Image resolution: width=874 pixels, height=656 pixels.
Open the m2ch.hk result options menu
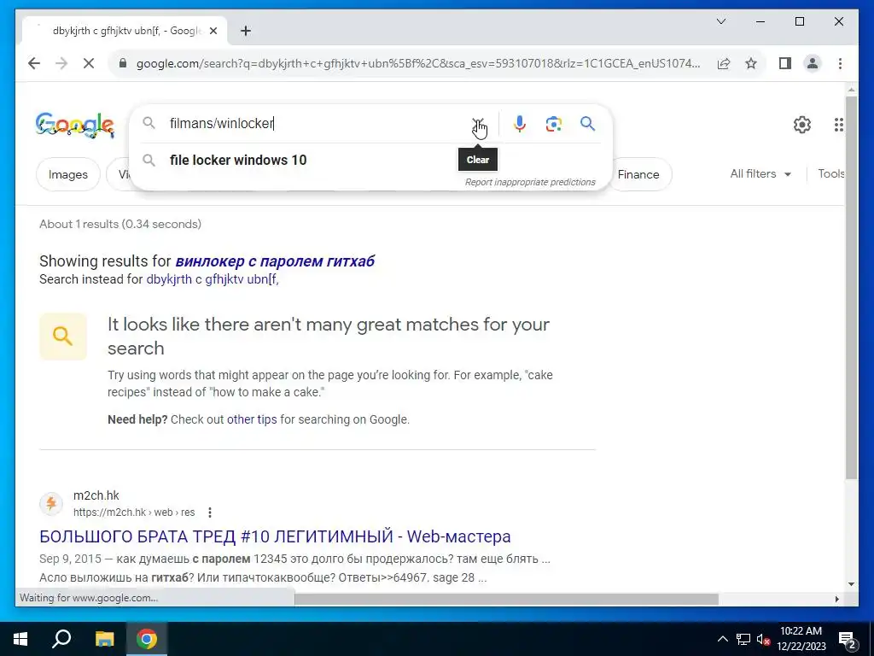coord(210,512)
